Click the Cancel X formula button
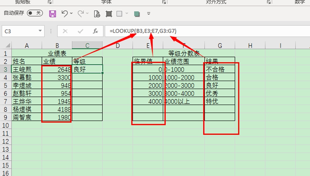 click(65, 31)
